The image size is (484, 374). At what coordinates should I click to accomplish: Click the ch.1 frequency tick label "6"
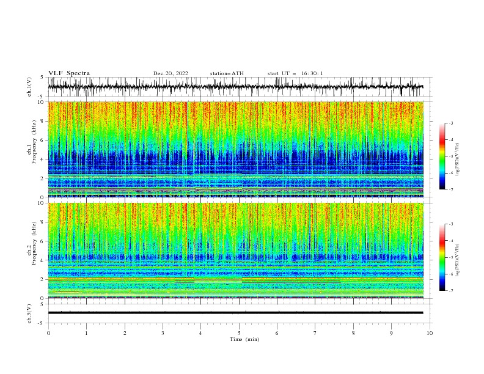(x=43, y=140)
